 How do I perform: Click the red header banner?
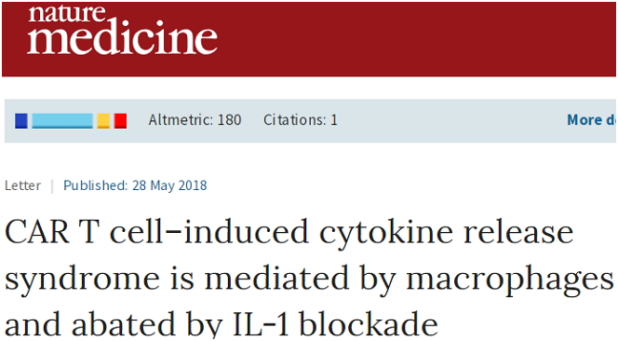pos(309,39)
